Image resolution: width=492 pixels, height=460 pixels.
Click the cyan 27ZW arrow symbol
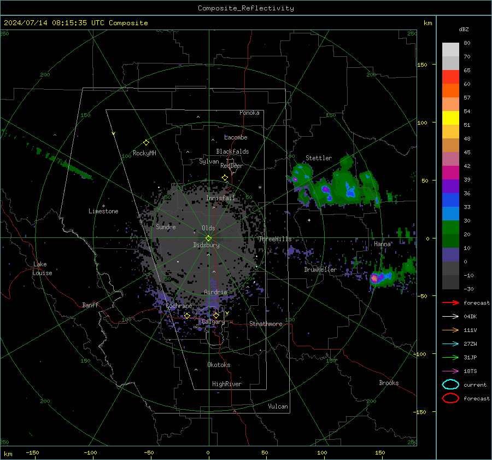[450, 344]
